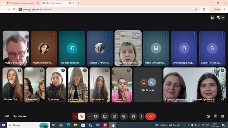Click muted mic icon on Вадим ГРУШКЕВ... tile
This screenshot has height=128, width=228.
[222, 34]
